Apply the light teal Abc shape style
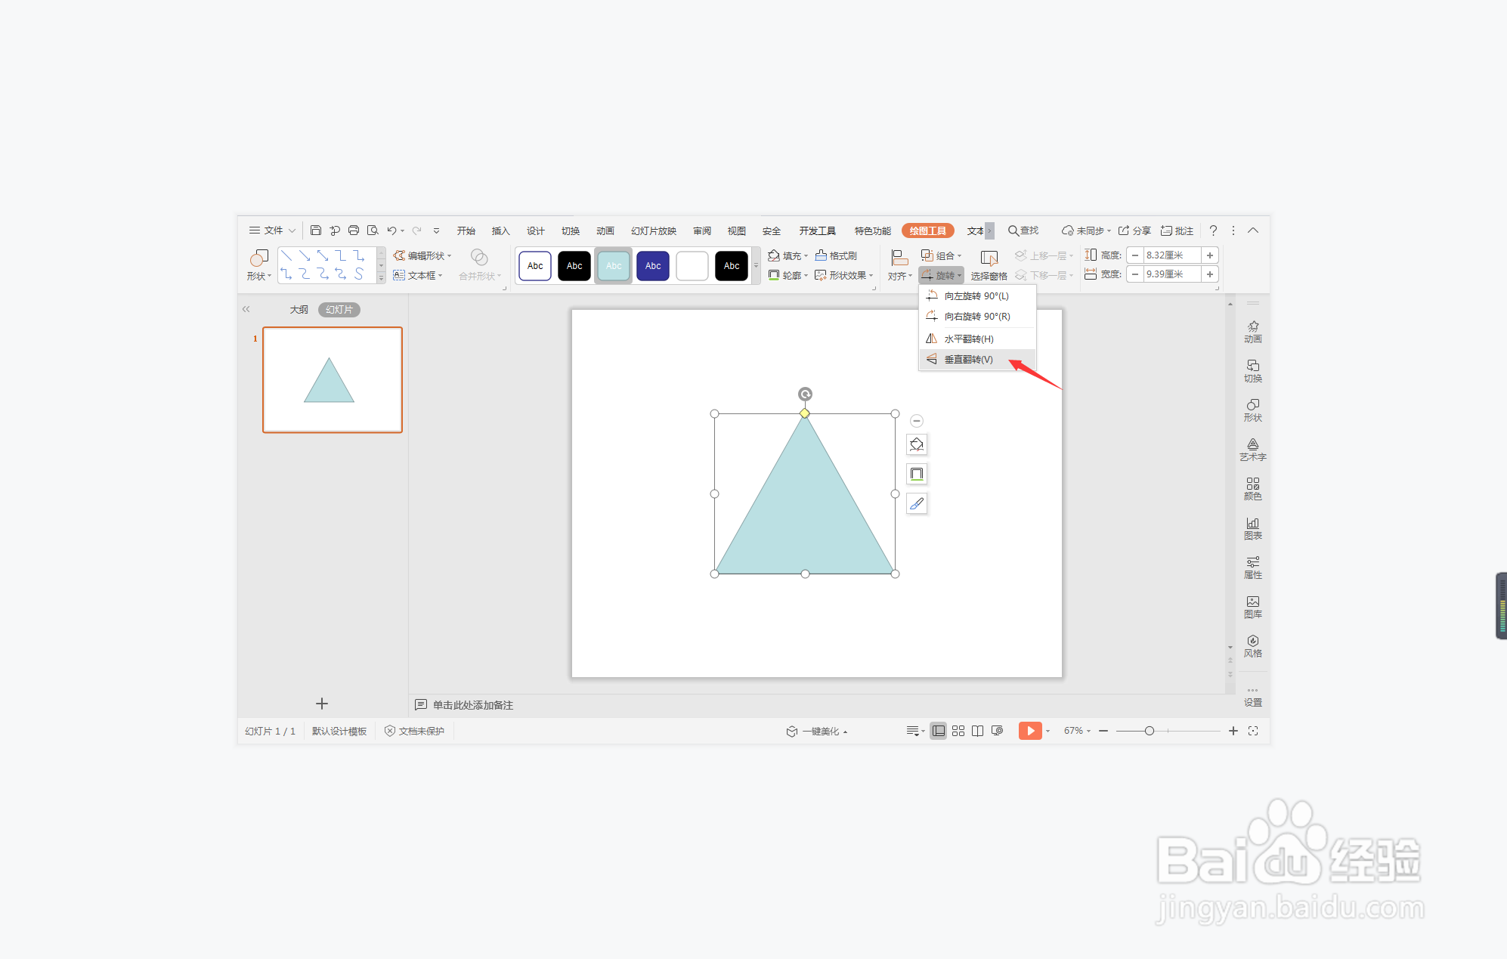 614,266
